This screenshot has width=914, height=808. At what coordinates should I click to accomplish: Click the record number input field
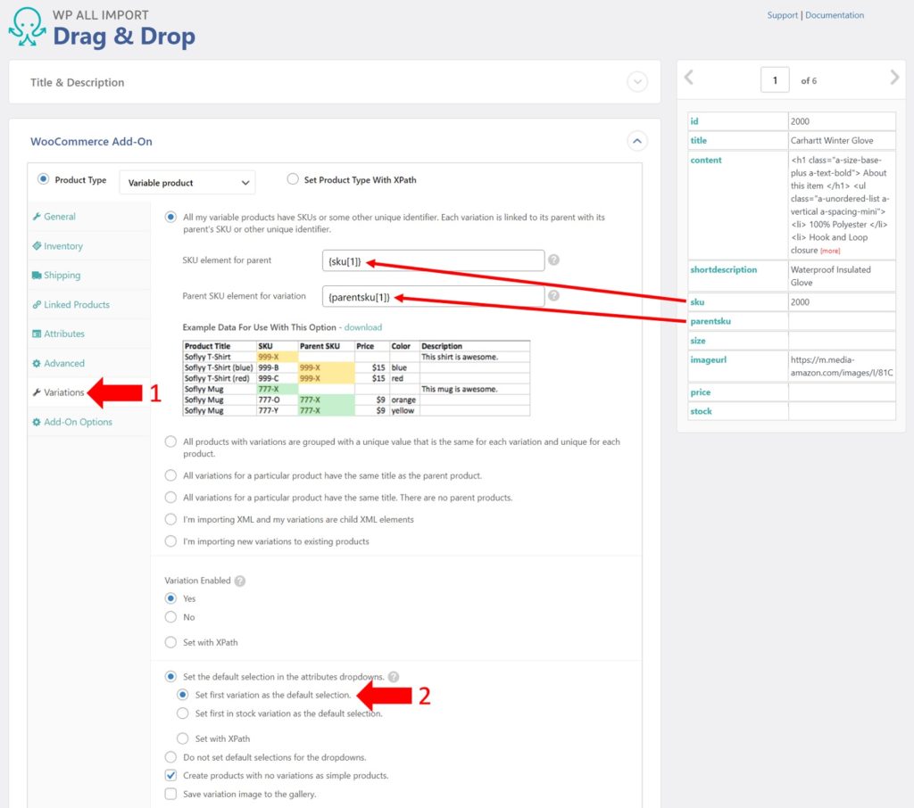click(x=775, y=79)
